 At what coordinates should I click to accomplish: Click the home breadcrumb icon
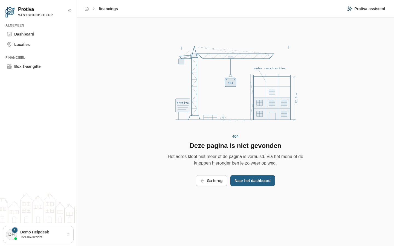coord(87,9)
